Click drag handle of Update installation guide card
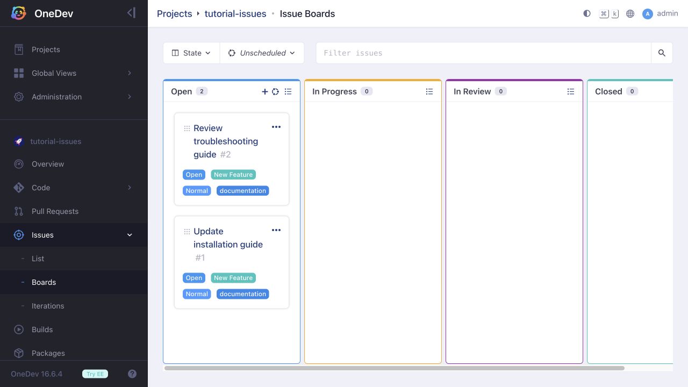 (187, 232)
